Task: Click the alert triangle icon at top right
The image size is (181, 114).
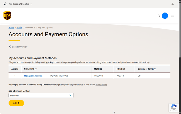Action: pos(172,4)
